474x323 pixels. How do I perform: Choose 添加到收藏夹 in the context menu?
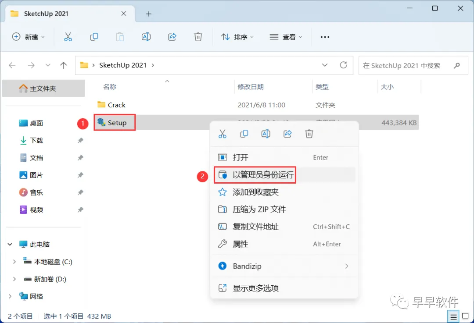tap(284, 192)
